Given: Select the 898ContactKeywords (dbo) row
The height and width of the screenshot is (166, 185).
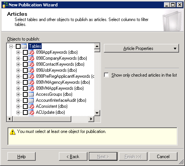Looking at the screenshot, I should coord(60,64).
